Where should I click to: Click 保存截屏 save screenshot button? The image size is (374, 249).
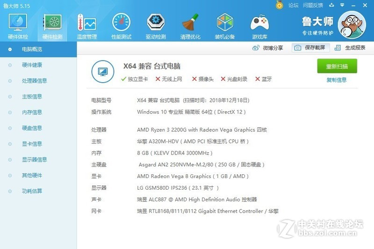tap(311, 48)
